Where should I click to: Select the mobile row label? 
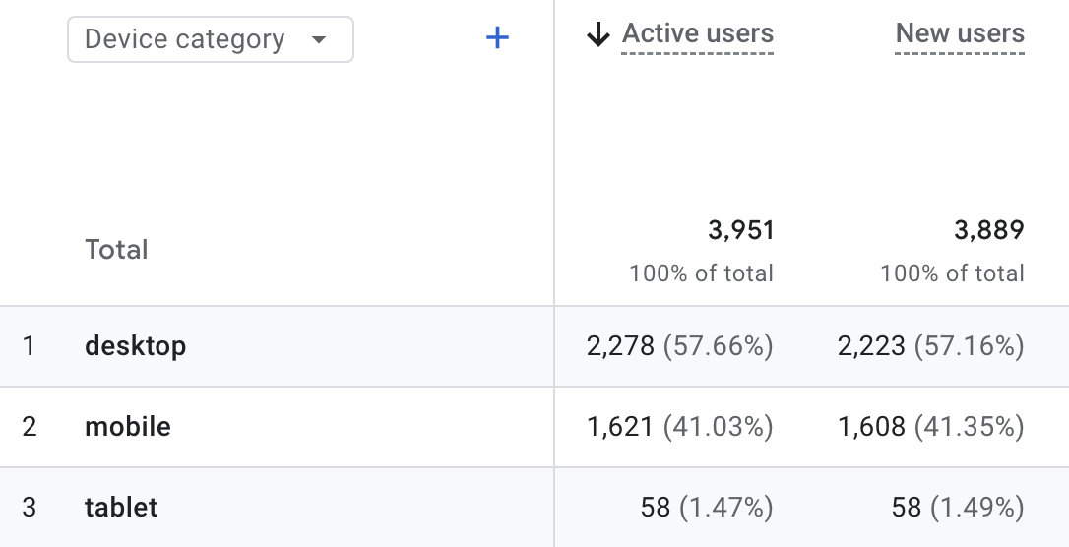tap(128, 427)
